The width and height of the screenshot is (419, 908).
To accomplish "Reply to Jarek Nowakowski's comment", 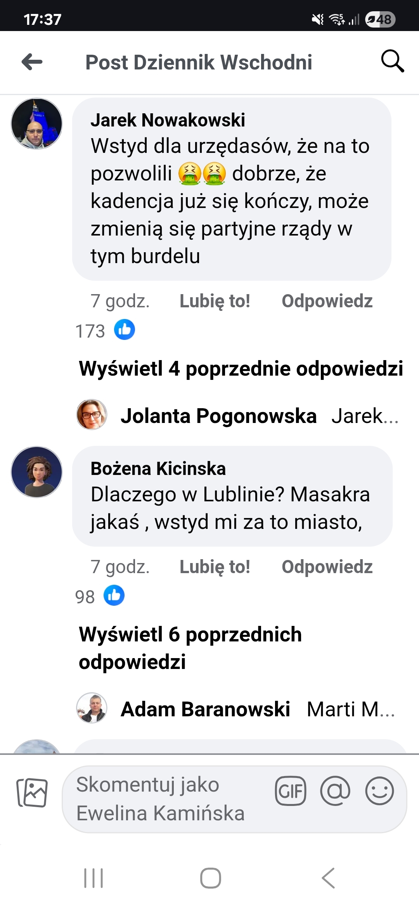I will tap(327, 301).
